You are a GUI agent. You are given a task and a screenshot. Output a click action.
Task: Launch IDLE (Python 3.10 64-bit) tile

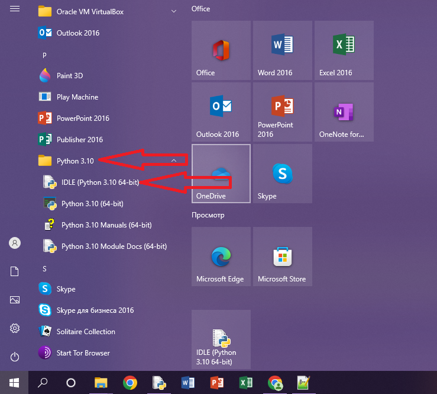pos(221,339)
